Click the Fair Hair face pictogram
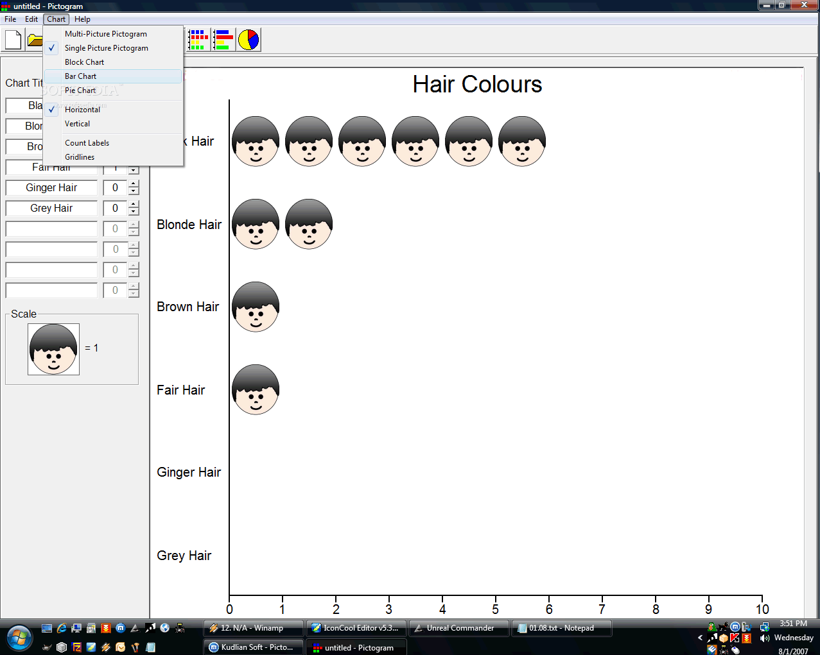820x655 pixels. (256, 389)
